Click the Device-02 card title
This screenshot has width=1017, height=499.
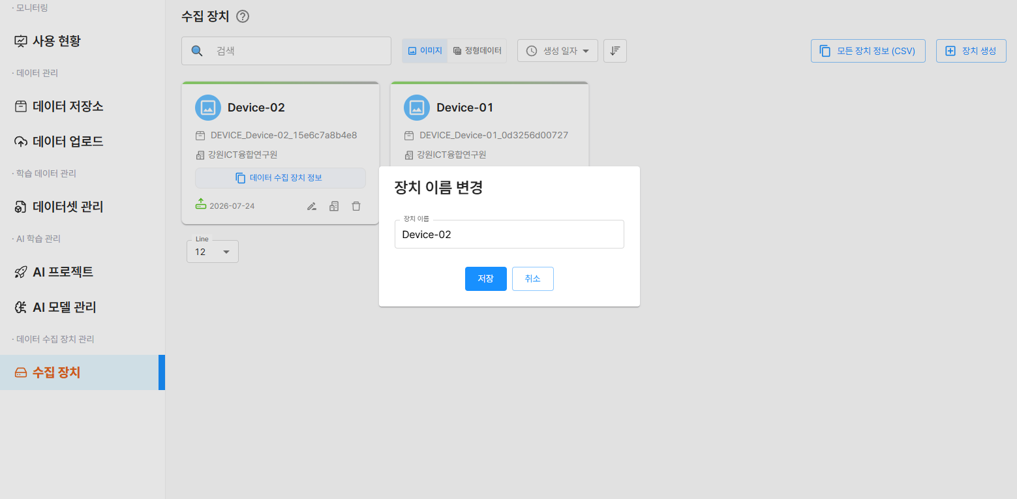click(256, 108)
